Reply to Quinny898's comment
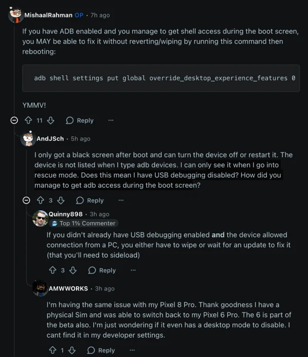Screen dimensions: 308x357 click(x=102, y=270)
